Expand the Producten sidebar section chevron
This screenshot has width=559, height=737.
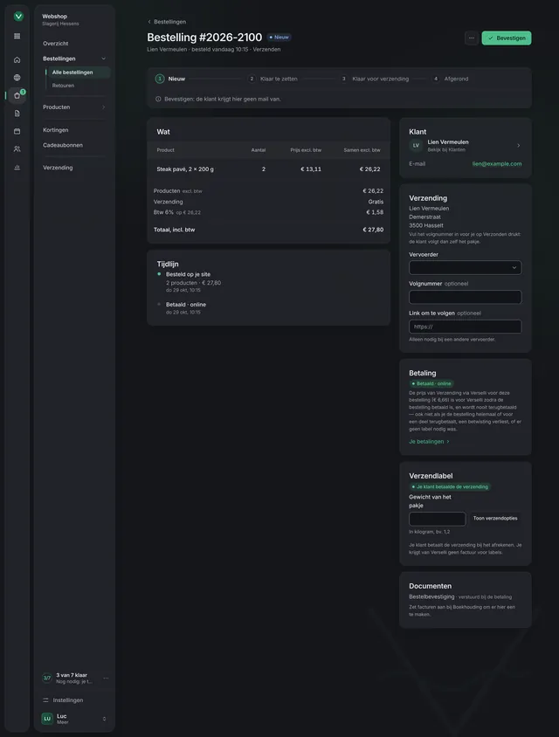coord(103,107)
